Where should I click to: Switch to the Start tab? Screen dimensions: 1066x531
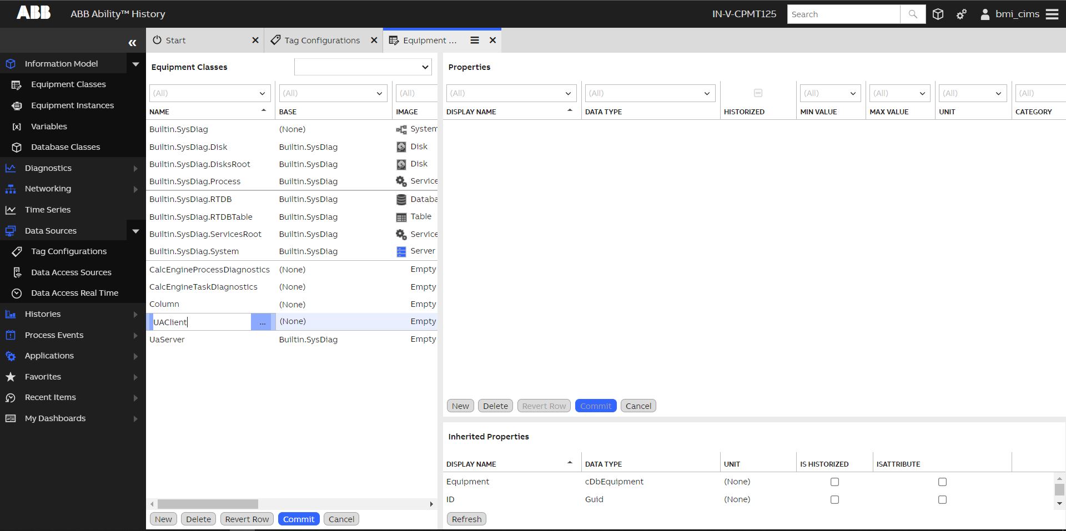coord(205,41)
